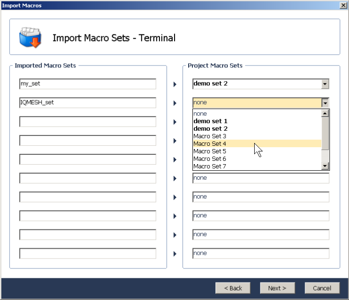349x300 pixels.
Task: Open the demo set 2 dropdown arrow
Action: (325, 84)
